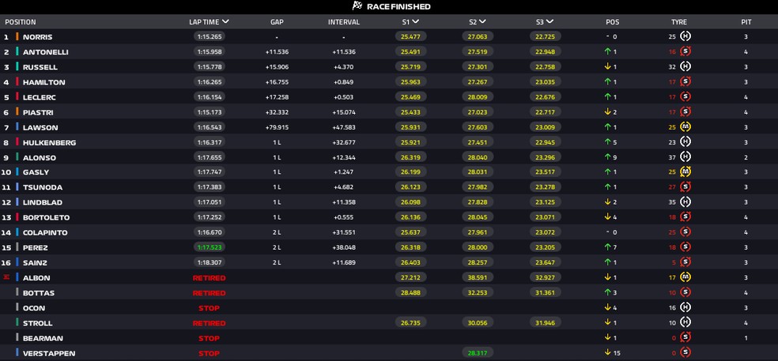Click Lawson gap +79.915
This screenshot has height=361, width=778.
point(277,127)
